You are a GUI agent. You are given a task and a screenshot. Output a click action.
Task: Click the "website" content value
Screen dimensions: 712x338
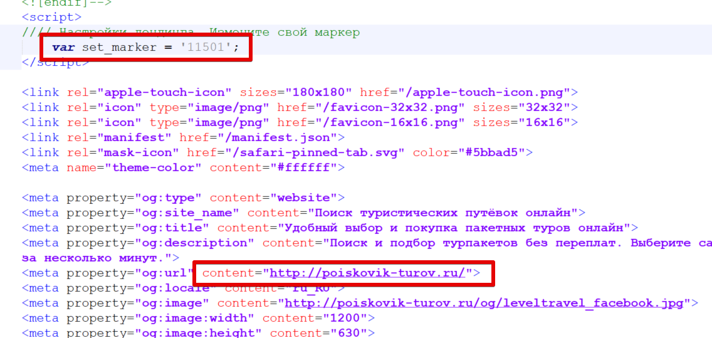coord(303,198)
